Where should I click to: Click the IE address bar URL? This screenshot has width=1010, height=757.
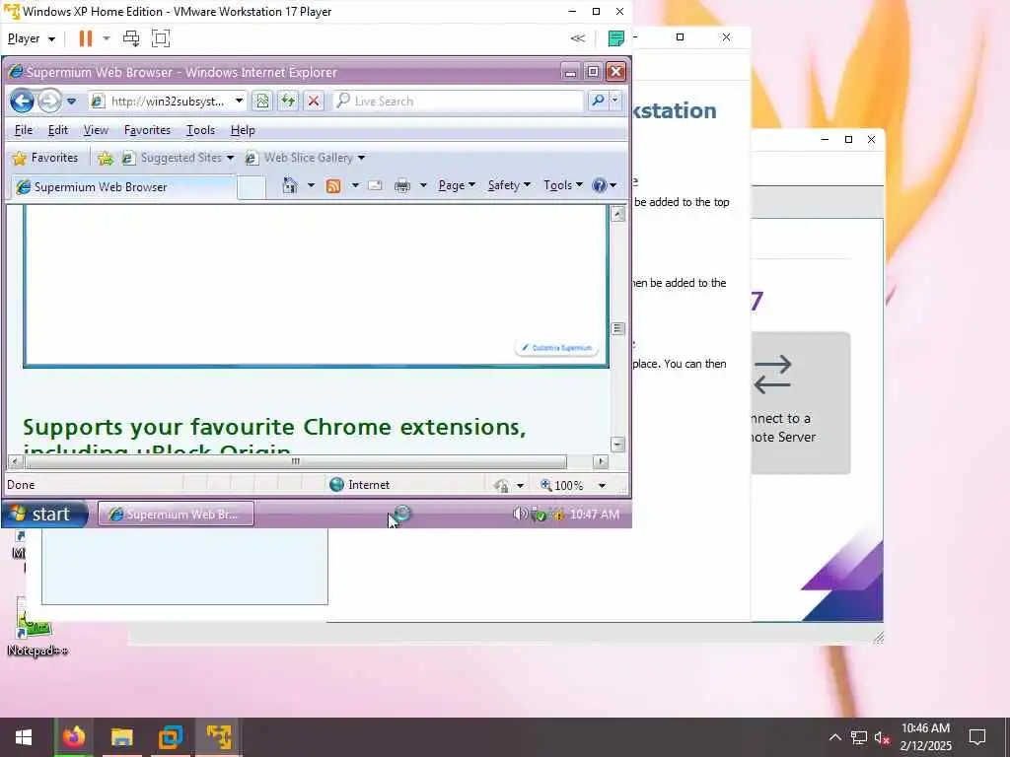point(168,102)
